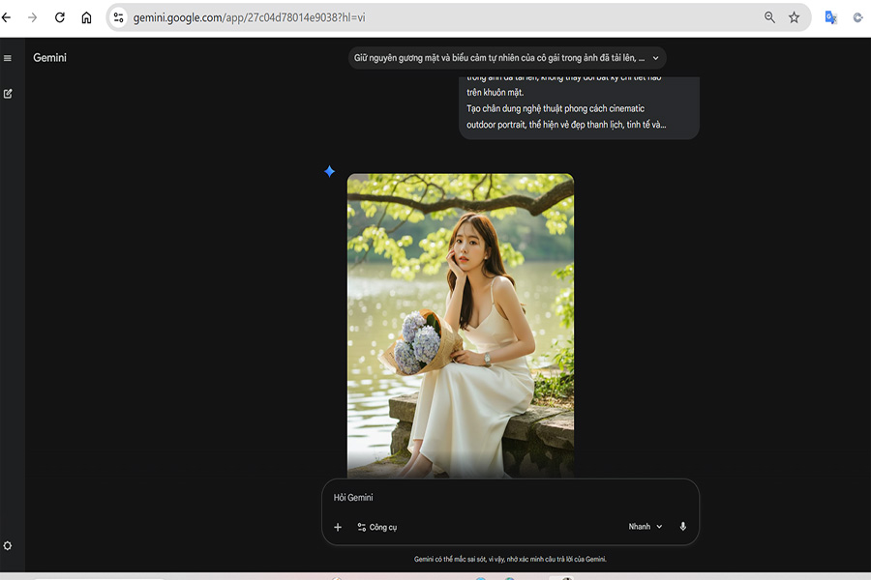The image size is (871, 580).
Task: Click the plus icon to add files
Action: pyautogui.click(x=338, y=527)
